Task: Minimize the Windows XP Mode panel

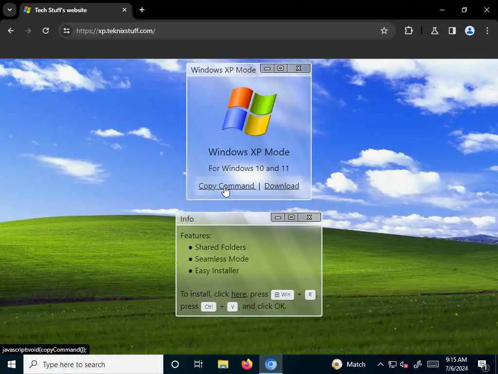Action: click(x=267, y=68)
